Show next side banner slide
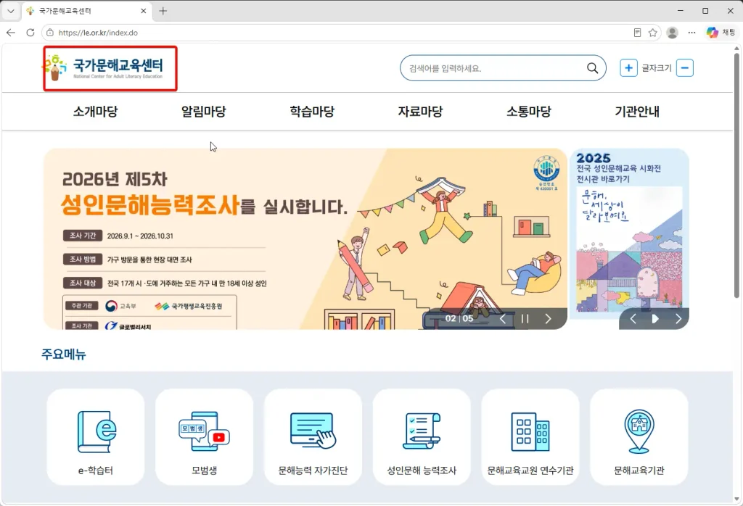743x506 pixels. (x=678, y=318)
